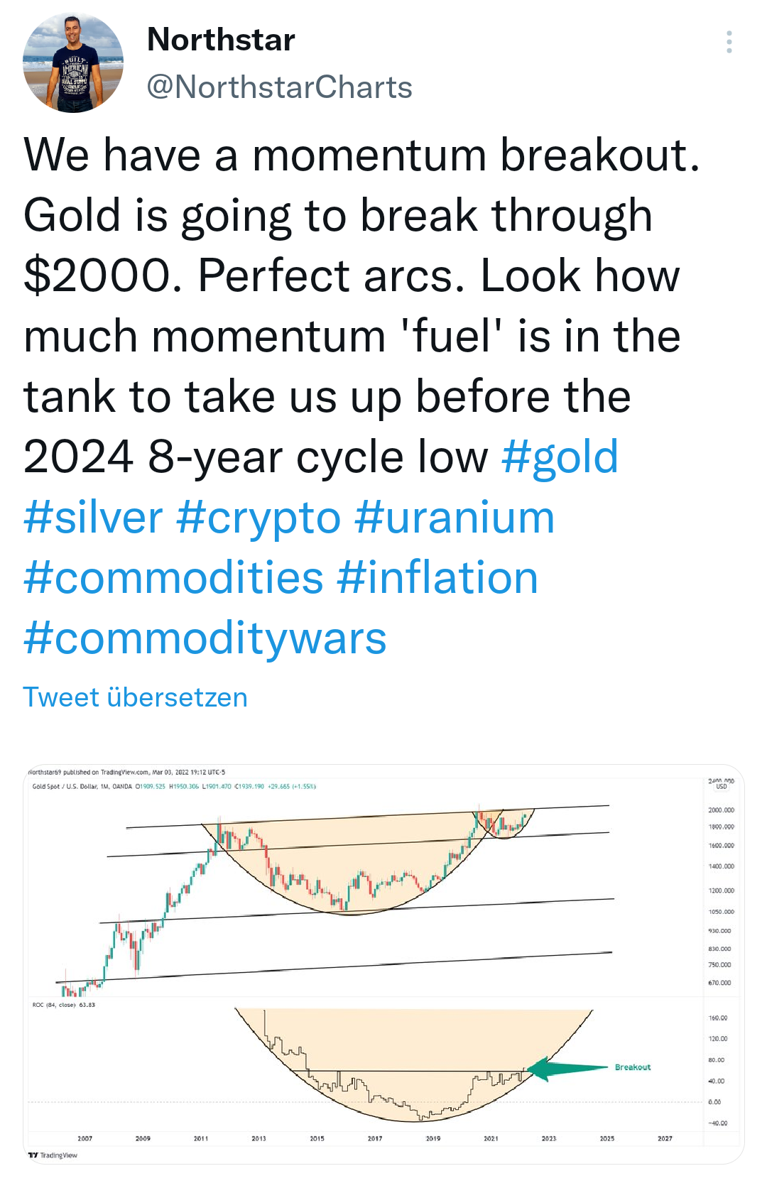Open the #commoditywars hashtag
The height and width of the screenshot is (1188, 767).
[205, 638]
